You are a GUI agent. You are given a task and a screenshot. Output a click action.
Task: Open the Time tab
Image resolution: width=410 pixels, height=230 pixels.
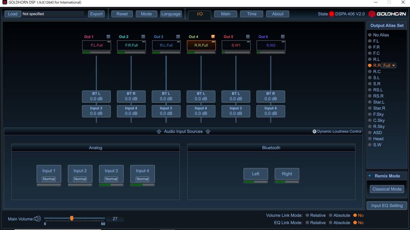point(252,14)
